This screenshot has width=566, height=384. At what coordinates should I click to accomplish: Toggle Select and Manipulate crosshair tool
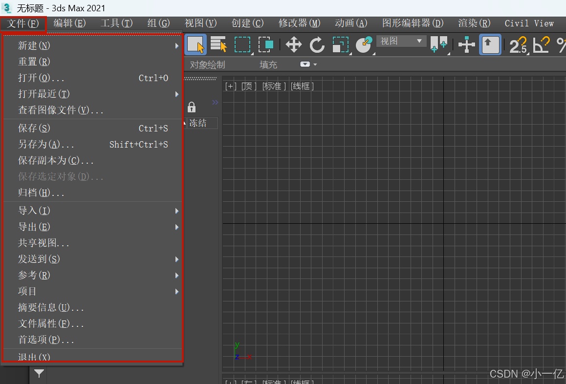(466, 45)
